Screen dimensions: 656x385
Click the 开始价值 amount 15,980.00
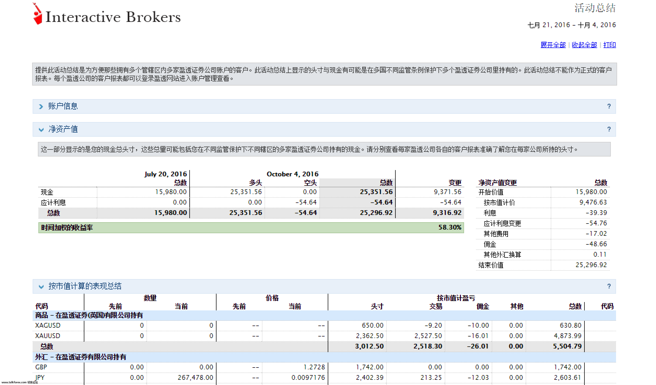click(591, 192)
